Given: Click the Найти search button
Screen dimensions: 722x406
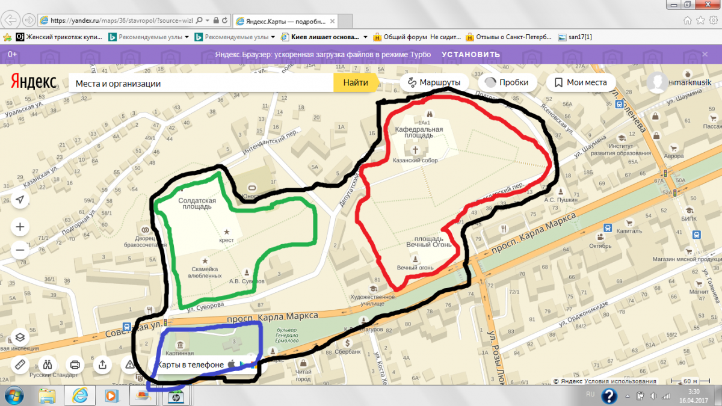Looking at the screenshot, I should tap(356, 82).
